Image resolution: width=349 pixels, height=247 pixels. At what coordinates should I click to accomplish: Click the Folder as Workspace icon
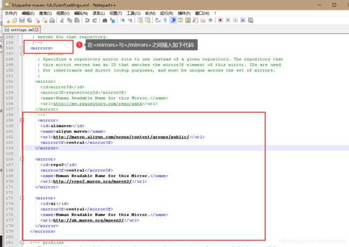click(203, 20)
